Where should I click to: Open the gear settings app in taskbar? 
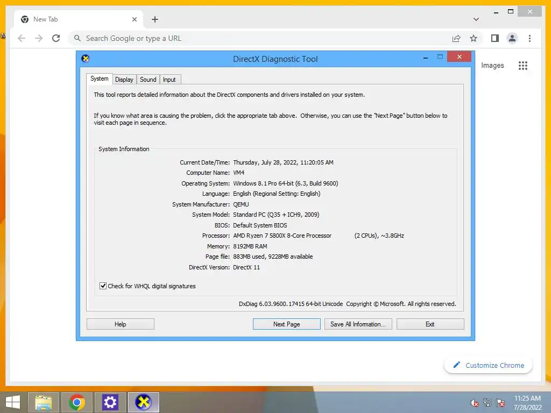(x=110, y=402)
